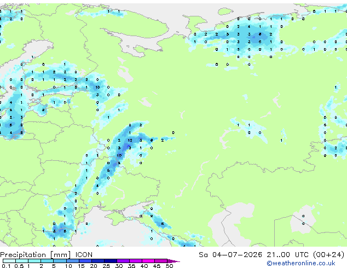347x268 pixels.
Task: Click the '35' legend scale label
Action: [131, 266]
